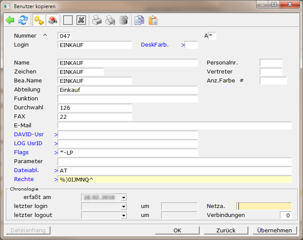Click the dashed box with X icon
Image resolution: width=303 pixels, height=240 pixels.
pyautogui.click(x=81, y=20)
